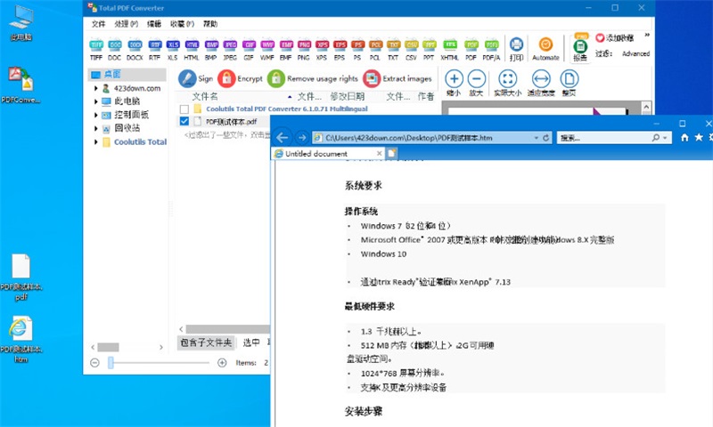Switch to Untitled document browser tab

[328, 154]
